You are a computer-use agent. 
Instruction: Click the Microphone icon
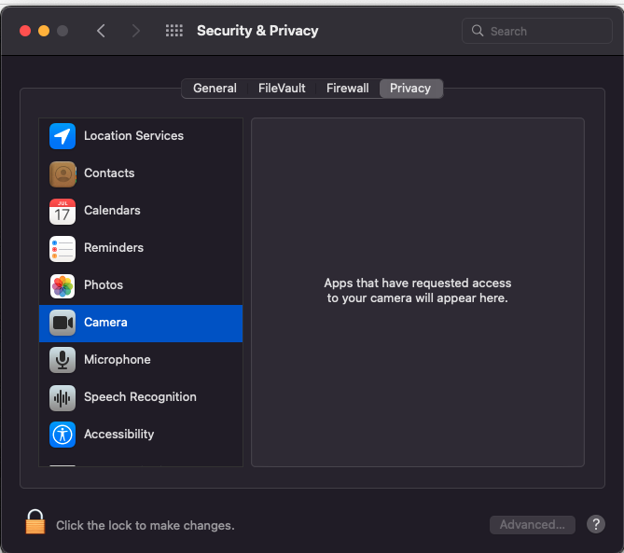point(62,360)
